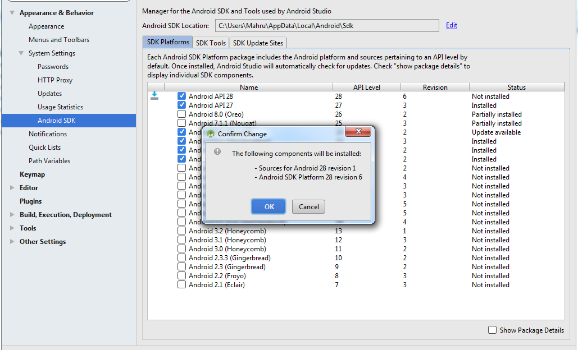Switch to the SDK Tools tab
The image size is (578, 350).
[210, 43]
